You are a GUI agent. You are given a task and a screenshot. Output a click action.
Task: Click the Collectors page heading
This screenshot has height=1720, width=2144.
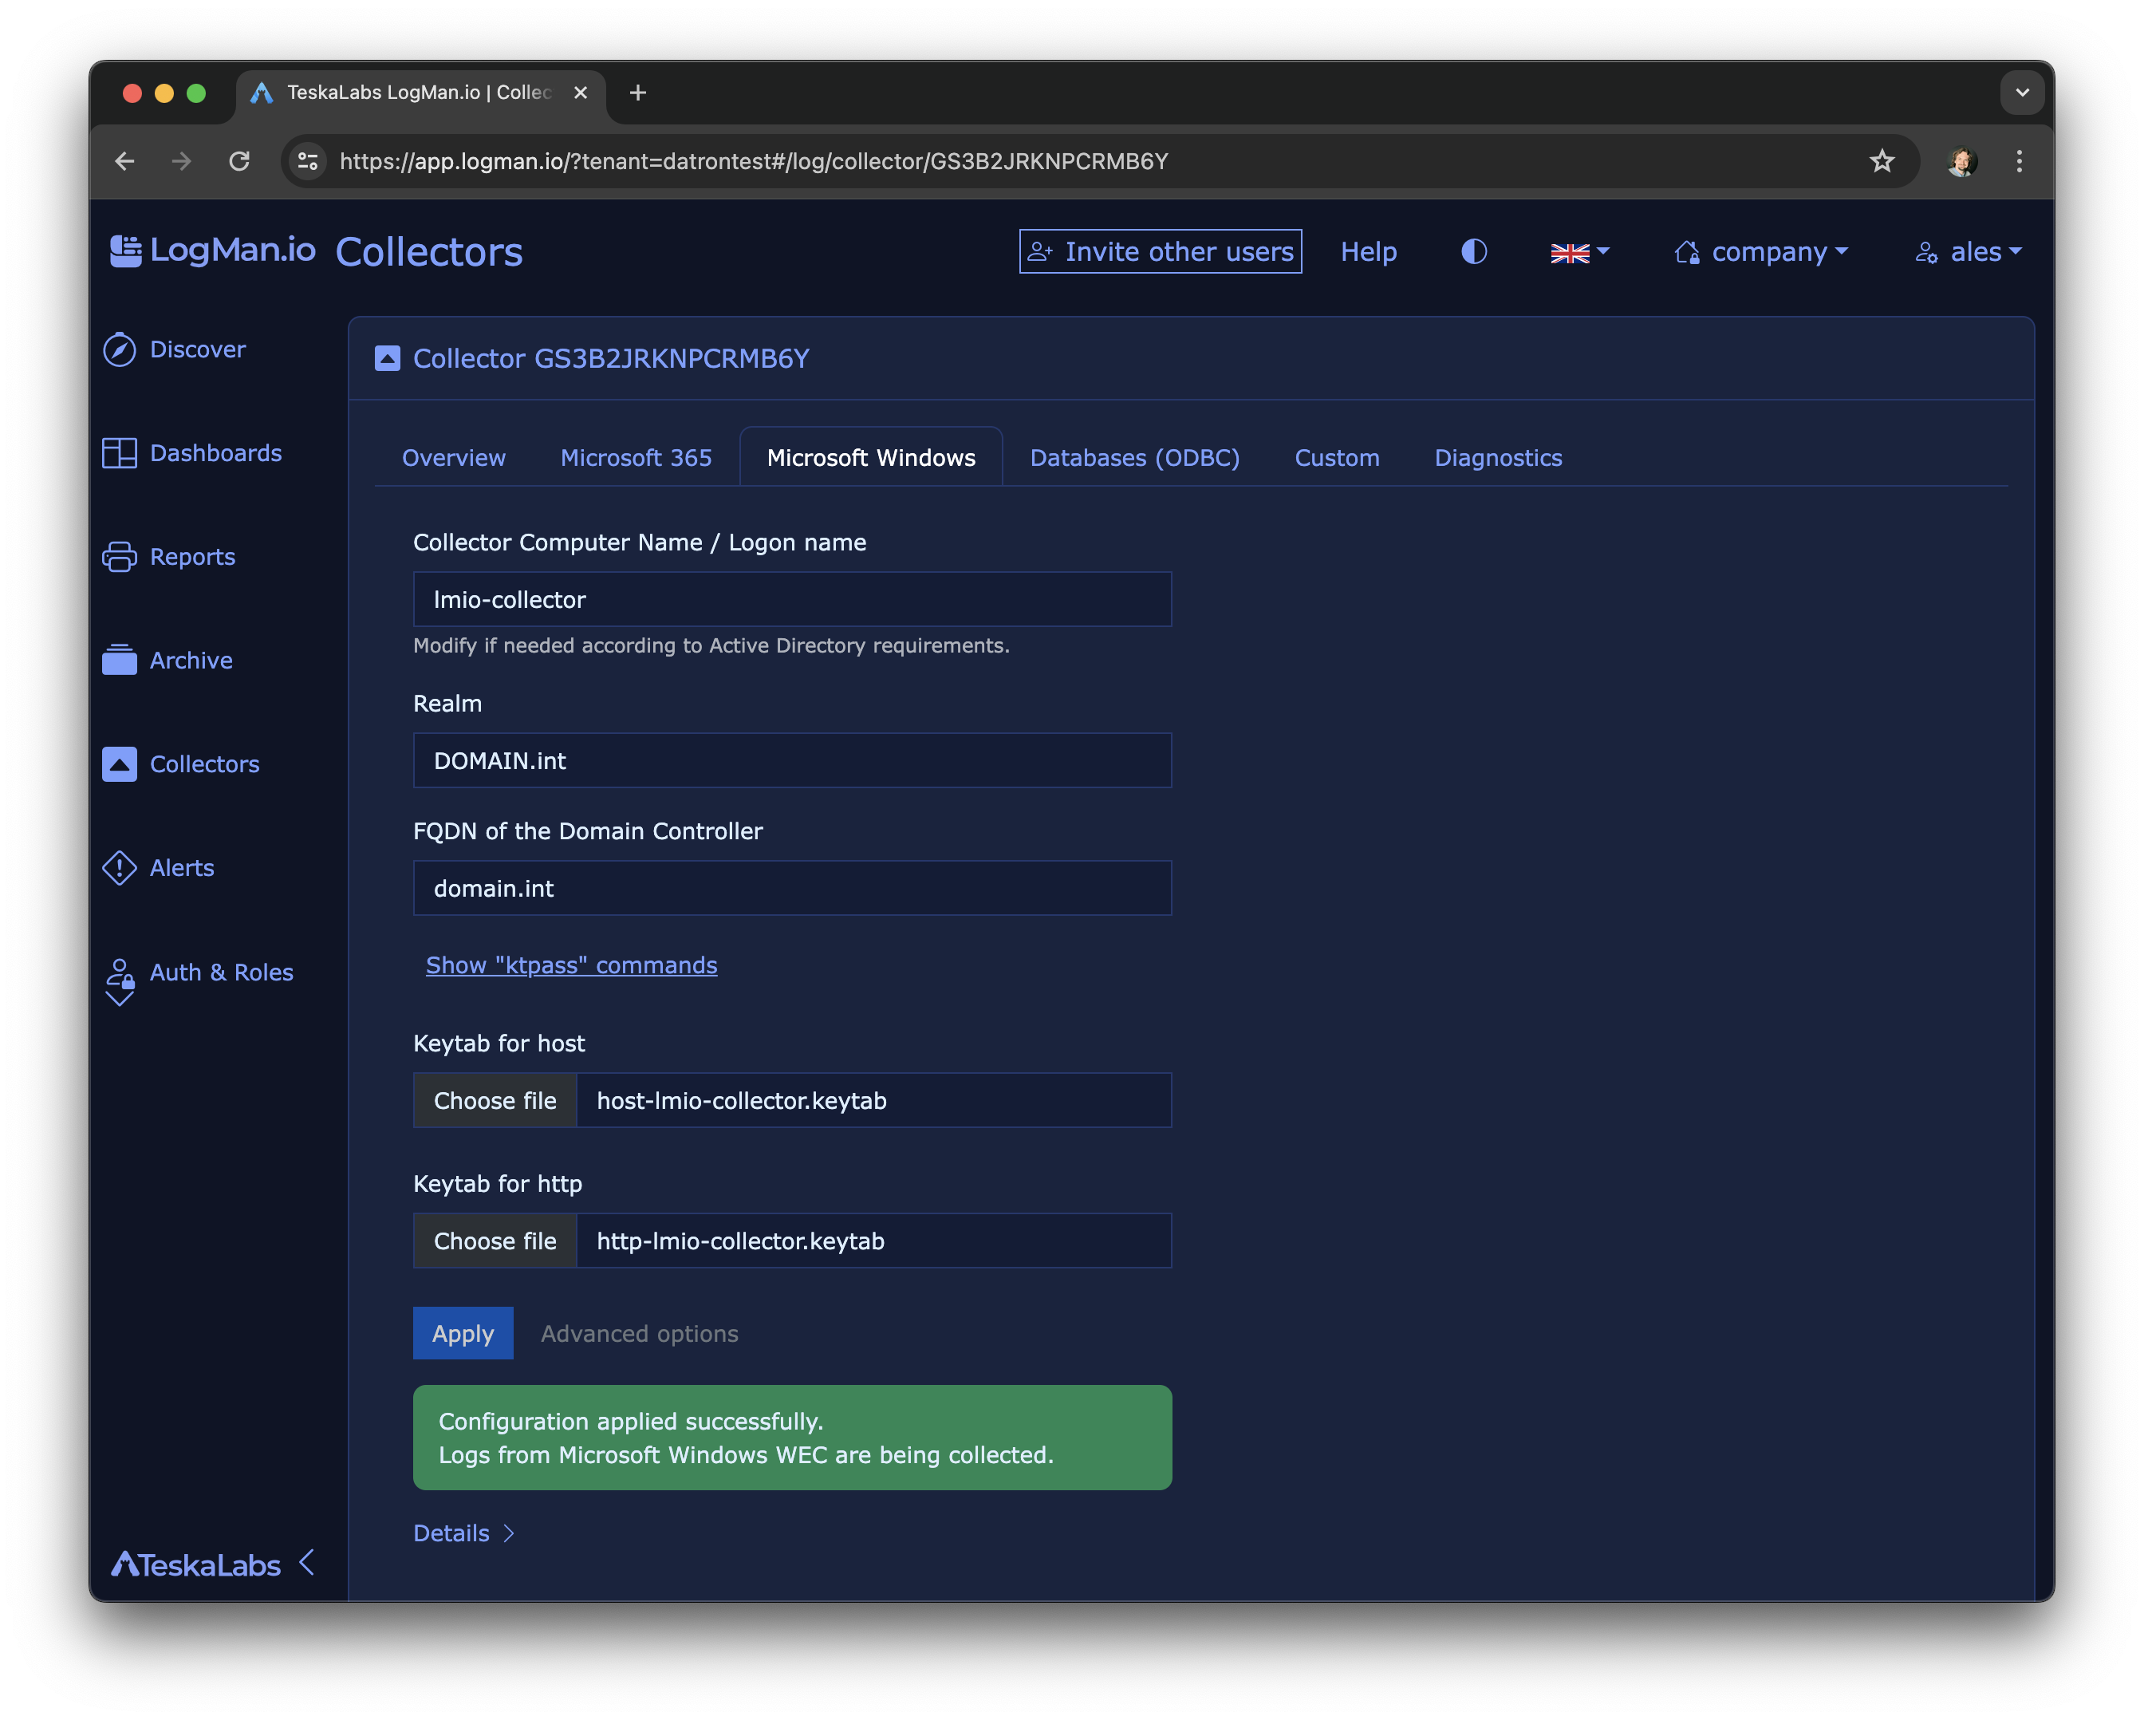[x=428, y=251]
